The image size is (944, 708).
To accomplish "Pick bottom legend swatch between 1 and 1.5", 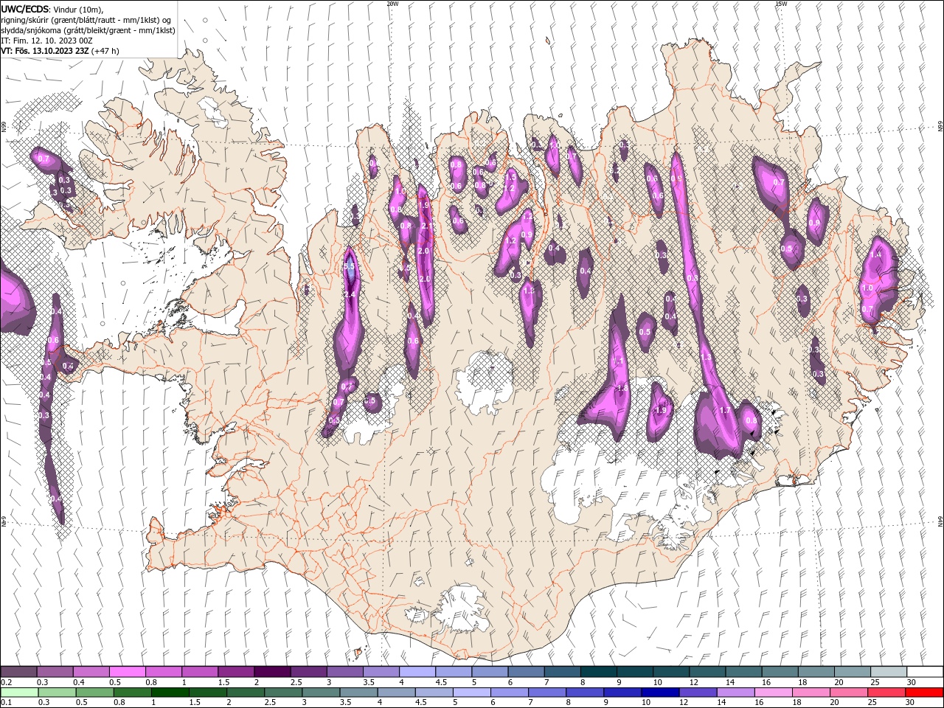I will 170,693.
